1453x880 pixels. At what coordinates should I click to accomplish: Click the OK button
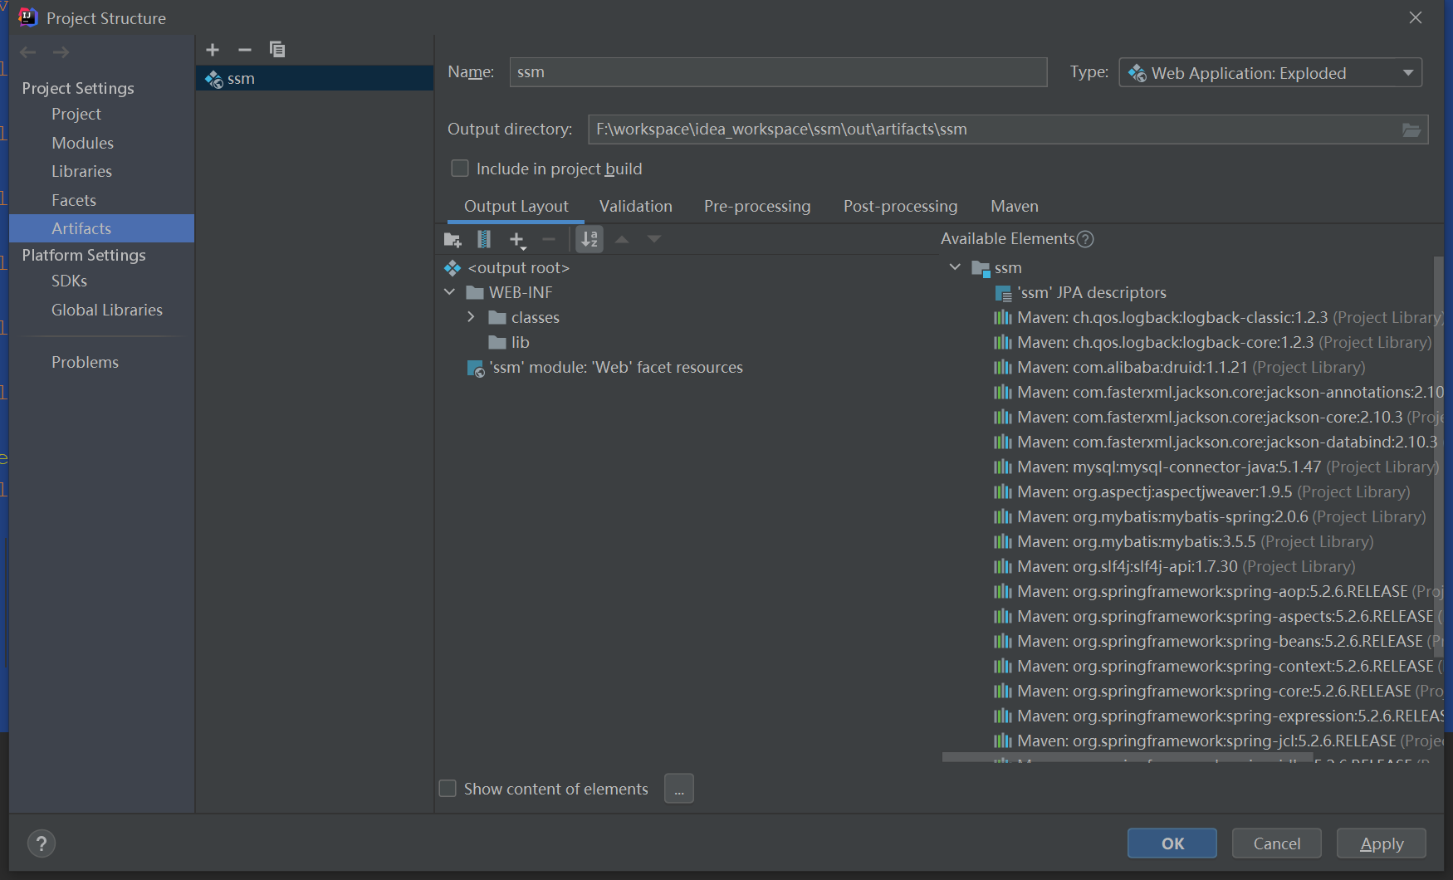1172,843
